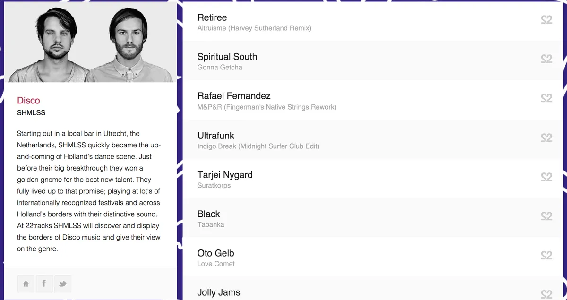The width and height of the screenshot is (567, 300).
Task: Play Retiree's Altruisme Harvey Sutherland Remix track
Action: pos(254,28)
